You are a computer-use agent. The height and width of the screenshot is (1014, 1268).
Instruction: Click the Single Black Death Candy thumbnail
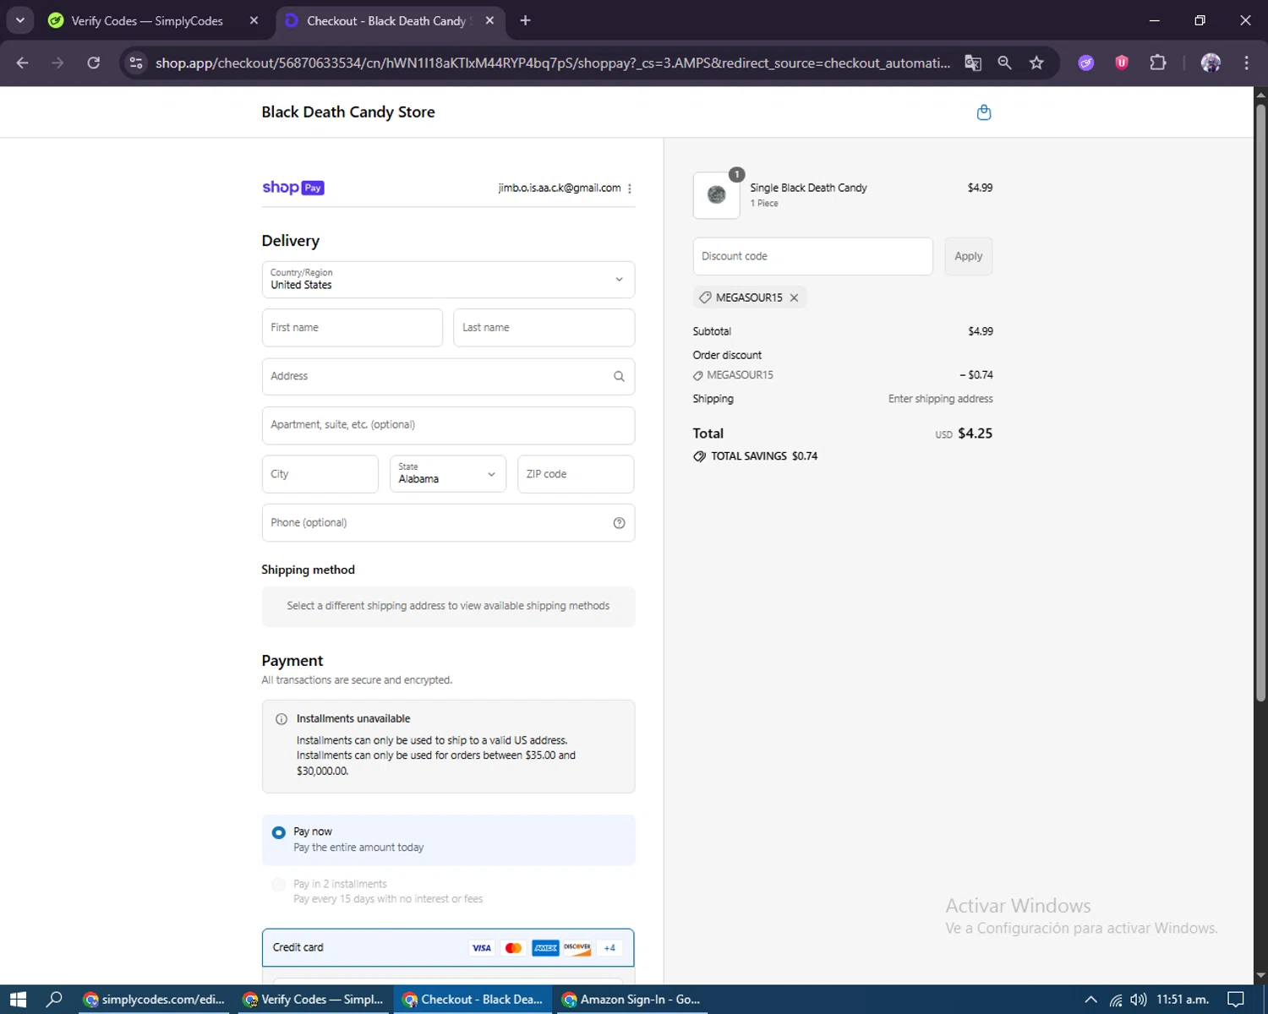click(716, 195)
